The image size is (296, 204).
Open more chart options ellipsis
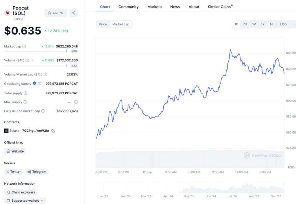(294, 24)
